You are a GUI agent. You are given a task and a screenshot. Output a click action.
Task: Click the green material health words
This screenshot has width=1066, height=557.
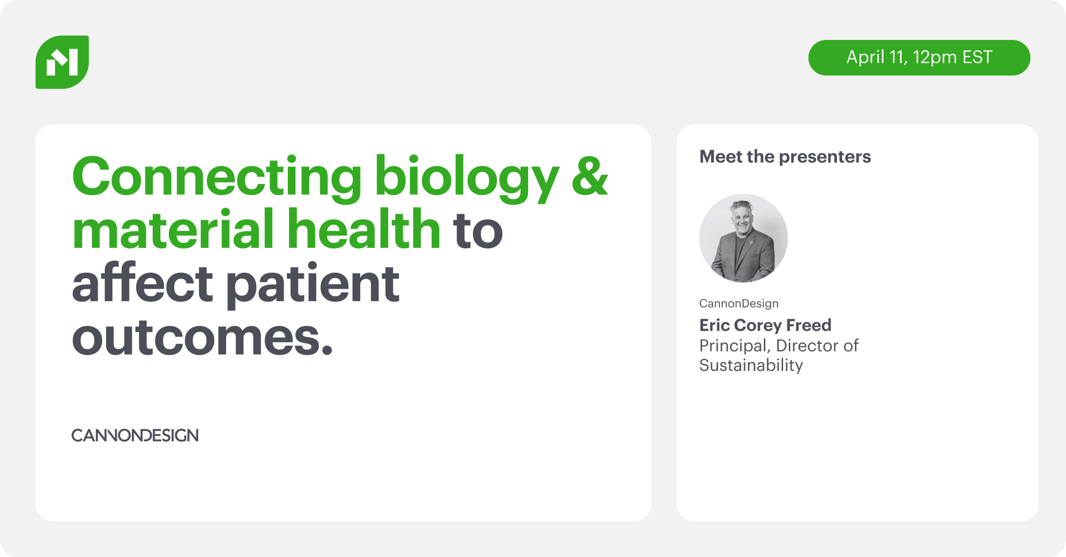pyautogui.click(x=256, y=229)
